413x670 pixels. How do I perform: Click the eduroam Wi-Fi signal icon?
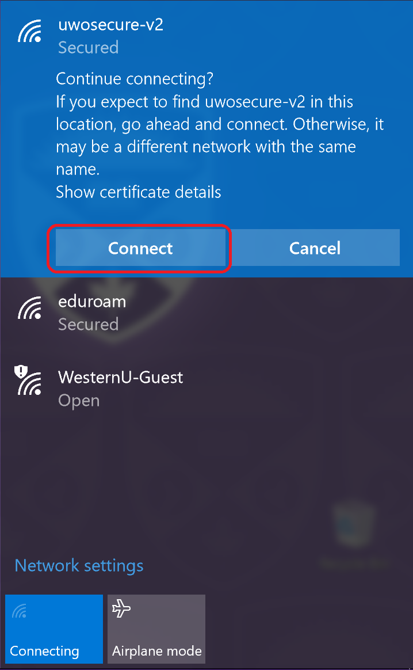[x=30, y=308]
